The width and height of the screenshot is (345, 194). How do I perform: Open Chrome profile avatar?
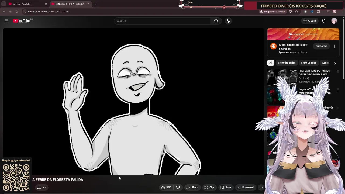tap(334, 12)
